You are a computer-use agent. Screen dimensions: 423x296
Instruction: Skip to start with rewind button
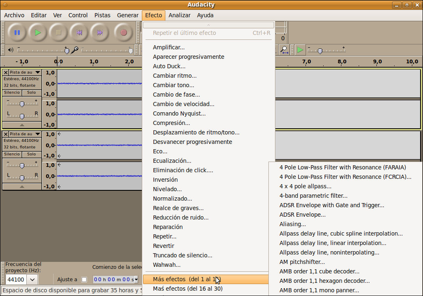pyautogui.click(x=79, y=32)
